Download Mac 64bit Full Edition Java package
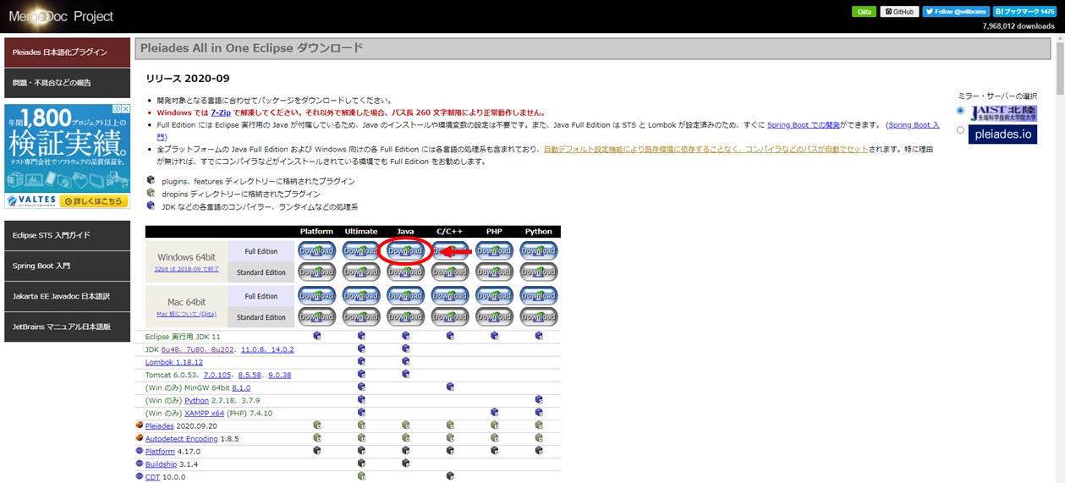 [x=405, y=295]
